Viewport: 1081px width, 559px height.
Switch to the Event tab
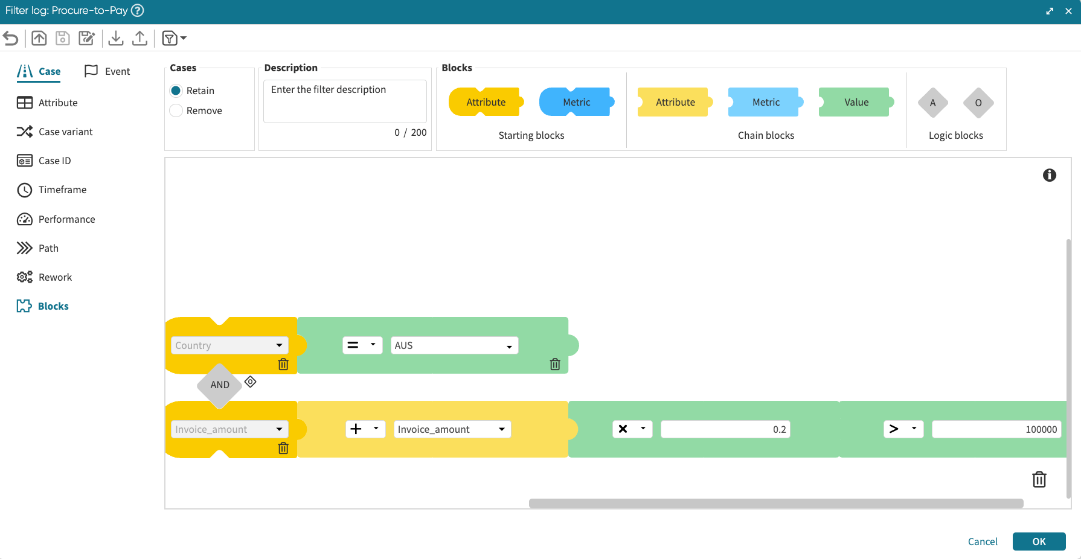[x=107, y=71]
